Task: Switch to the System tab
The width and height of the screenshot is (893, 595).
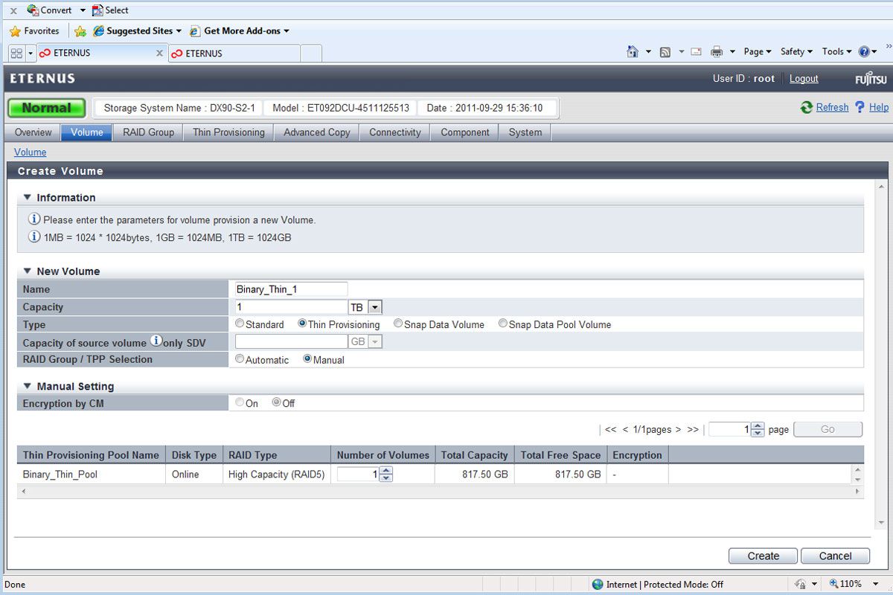Action: [x=525, y=132]
